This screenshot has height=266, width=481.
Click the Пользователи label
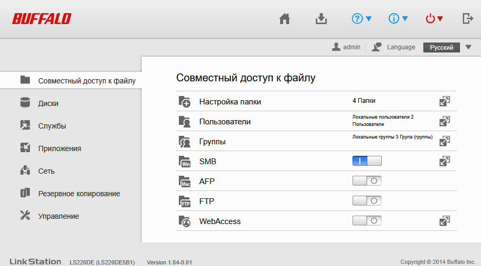[x=225, y=122]
